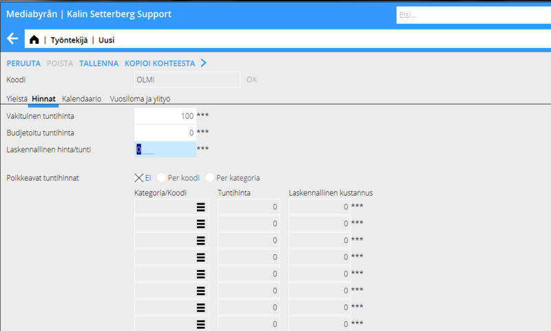Open list menu in eighth Kategoria/Koodi row
This screenshot has width=551, height=331.
(x=200, y=324)
